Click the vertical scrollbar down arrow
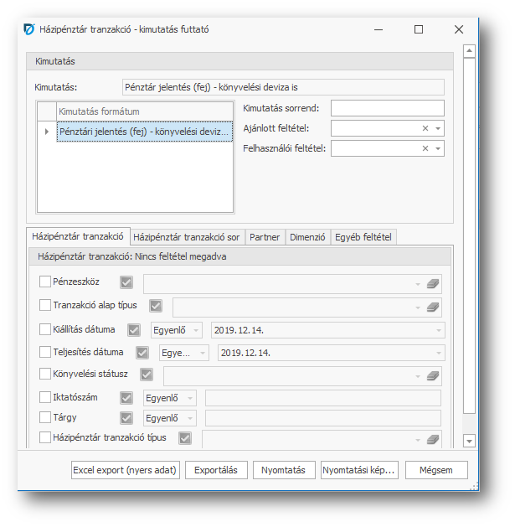Image resolution: width=515 pixels, height=527 pixels. (470, 440)
